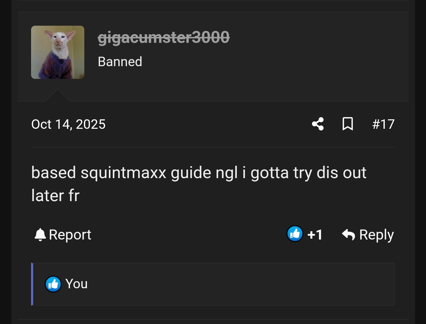Click the Report text link
Viewport: 426px width, 324px height.
point(70,235)
